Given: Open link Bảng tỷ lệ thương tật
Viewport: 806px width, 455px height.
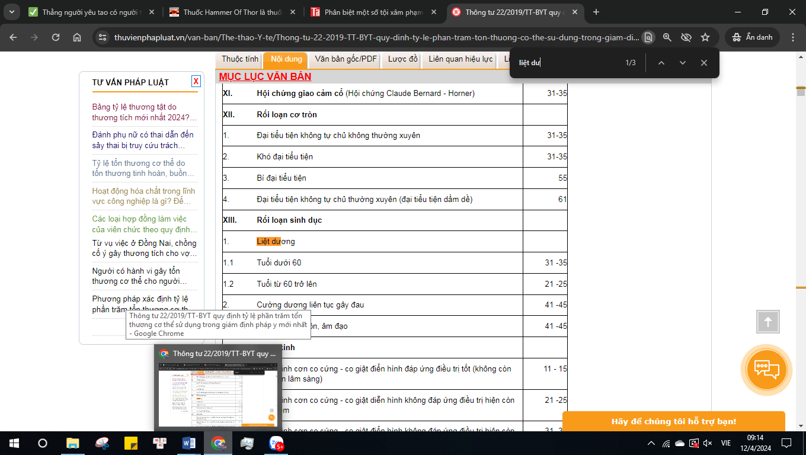Looking at the screenshot, I should [143, 112].
